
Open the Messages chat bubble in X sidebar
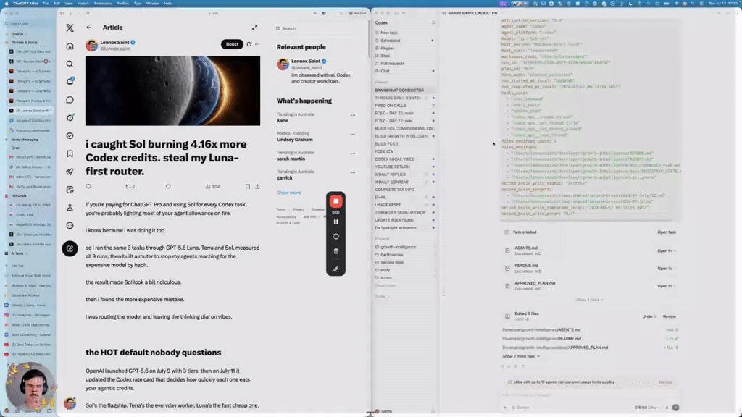pos(70,100)
